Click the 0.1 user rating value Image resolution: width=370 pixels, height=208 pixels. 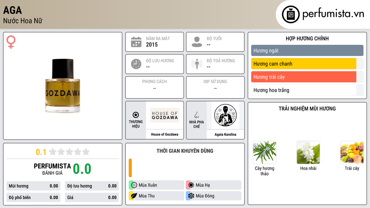(41, 152)
